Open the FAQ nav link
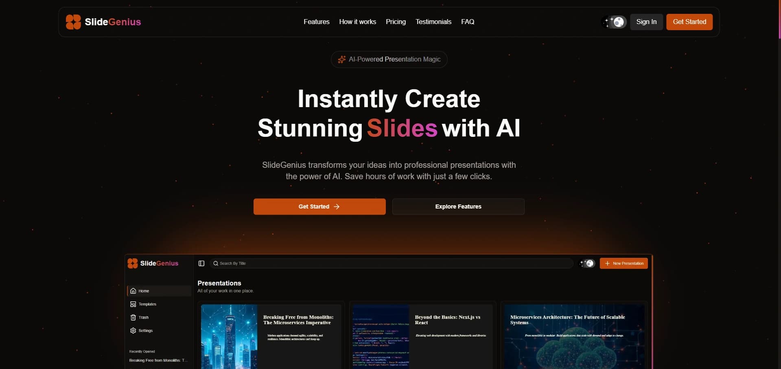 [468, 22]
